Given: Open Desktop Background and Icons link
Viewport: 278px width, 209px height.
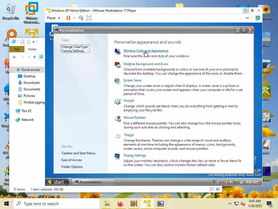Looking at the screenshot, I should click(146, 64).
